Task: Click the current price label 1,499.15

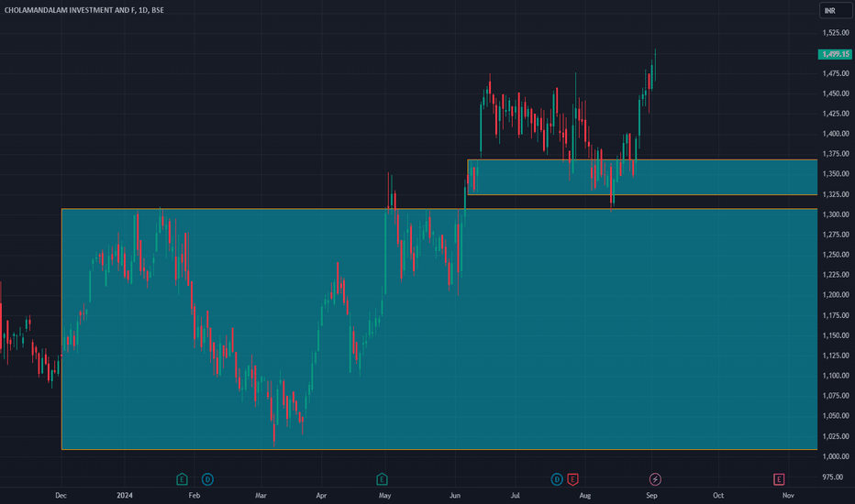Action: [x=835, y=54]
